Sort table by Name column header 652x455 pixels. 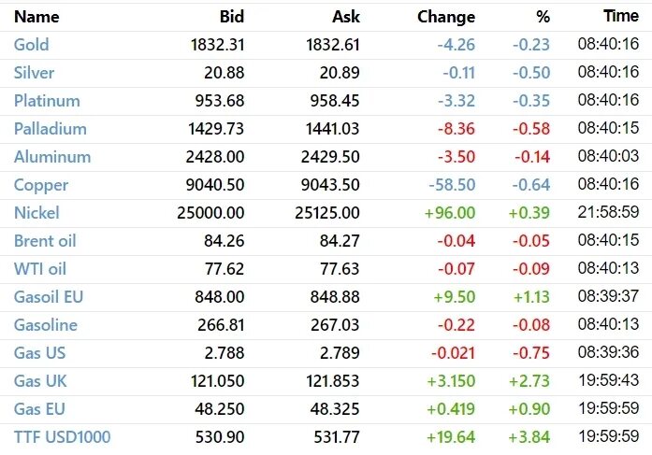[x=36, y=17]
